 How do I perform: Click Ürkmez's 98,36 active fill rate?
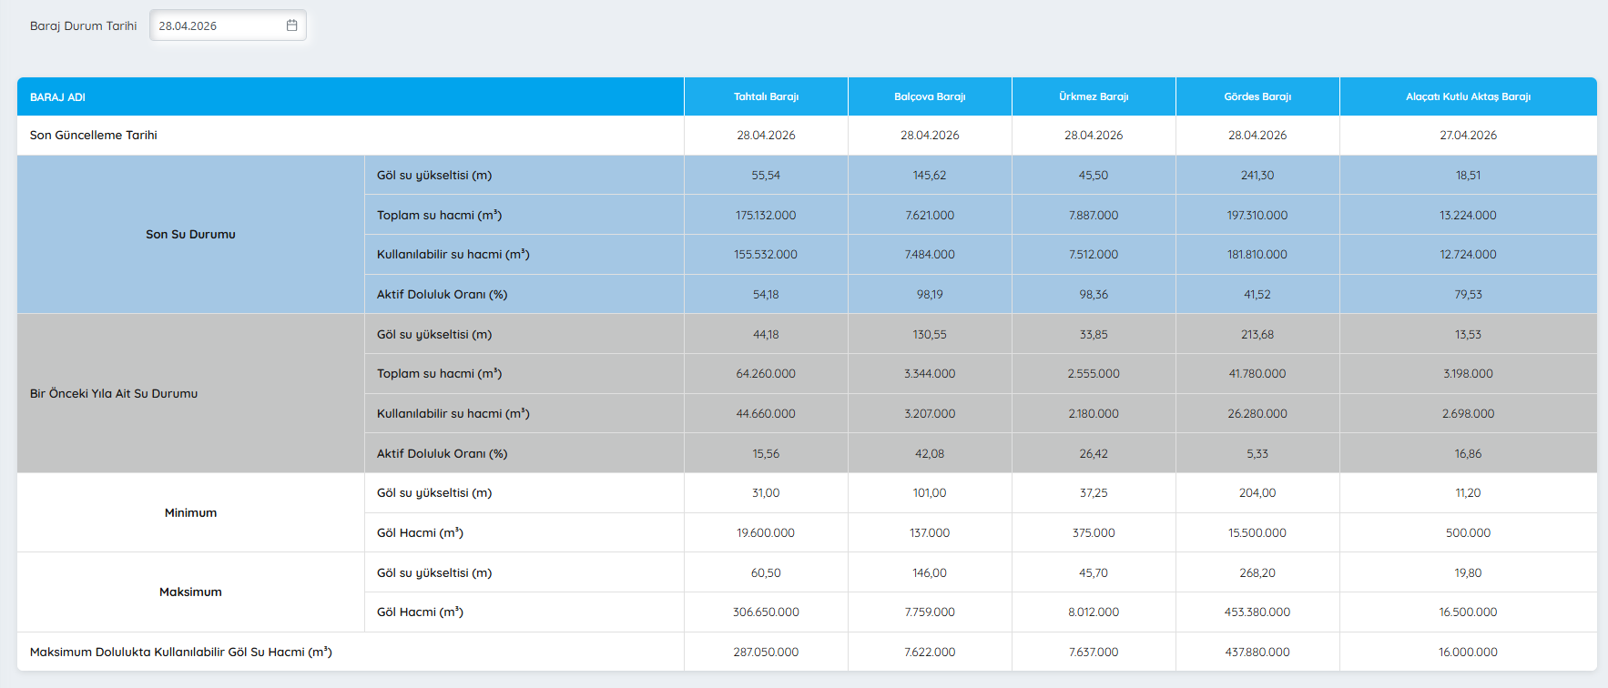pyautogui.click(x=1094, y=295)
